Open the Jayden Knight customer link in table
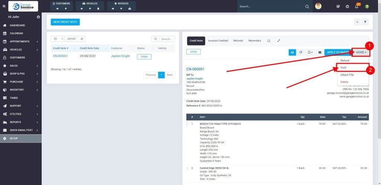This screenshot has width=381, height=185. pos(121,56)
